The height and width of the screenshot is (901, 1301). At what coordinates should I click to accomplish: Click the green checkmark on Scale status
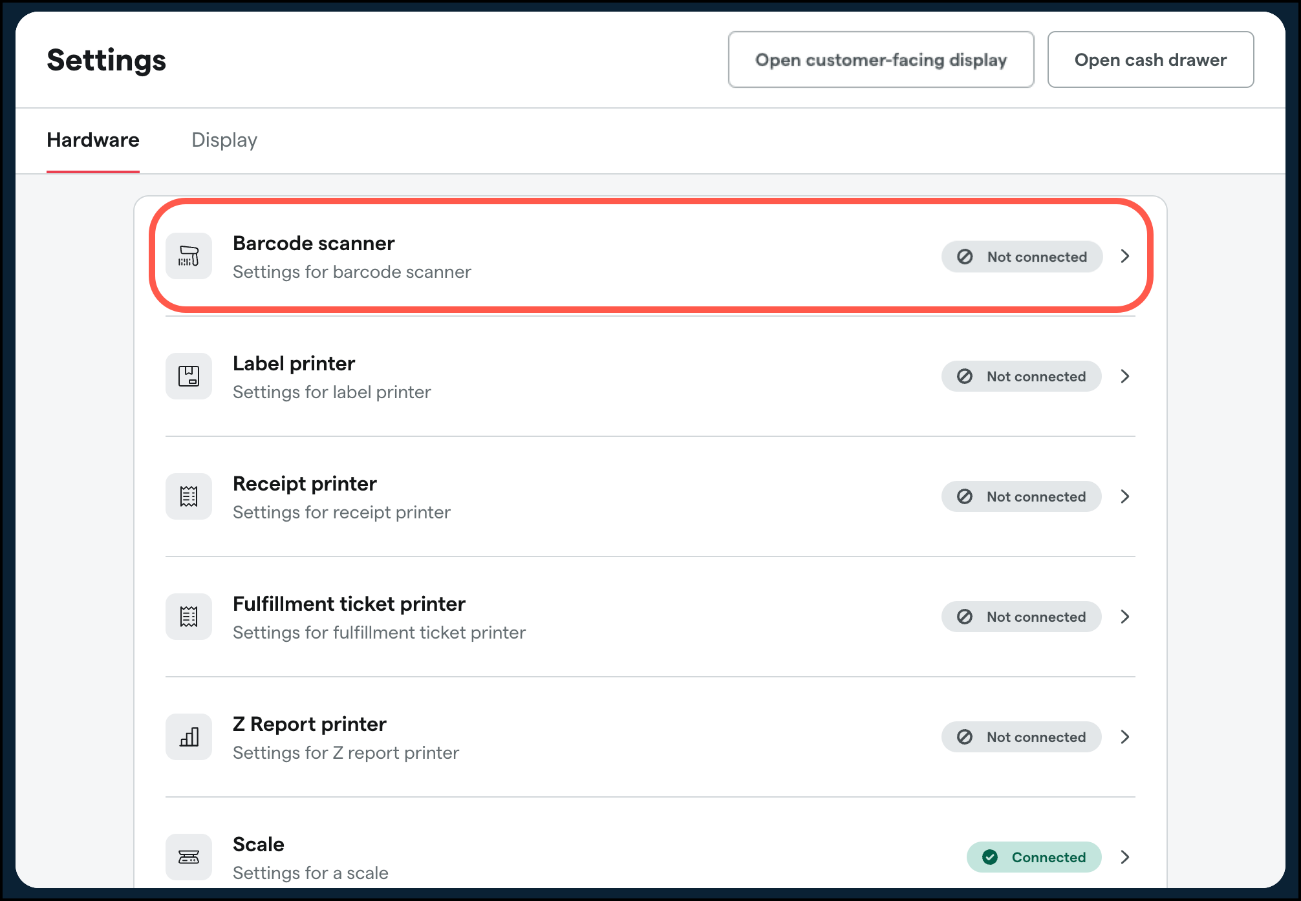coord(990,857)
